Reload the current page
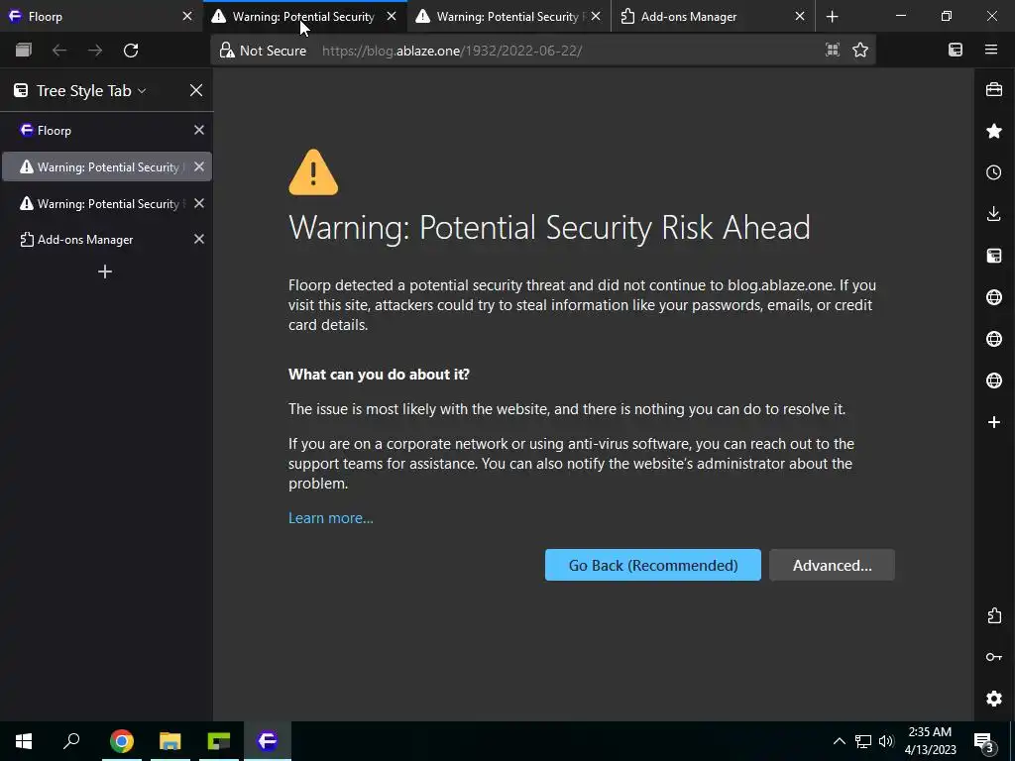This screenshot has height=761, width=1015. (131, 50)
